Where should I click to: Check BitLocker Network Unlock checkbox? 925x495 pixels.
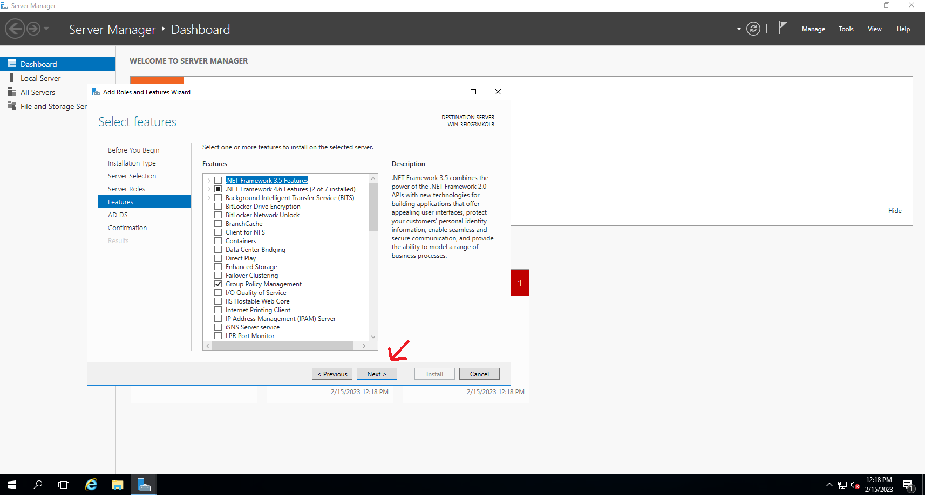pos(218,215)
